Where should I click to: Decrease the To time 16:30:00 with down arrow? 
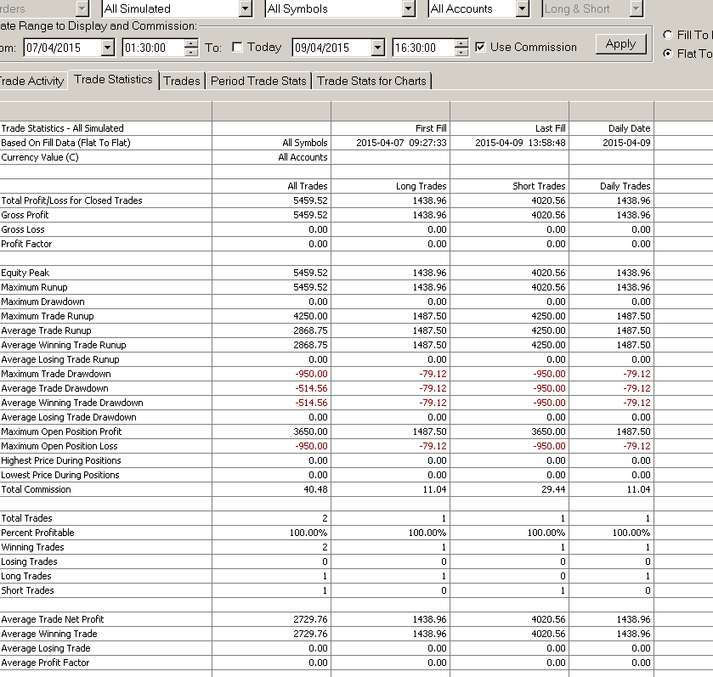[461, 51]
